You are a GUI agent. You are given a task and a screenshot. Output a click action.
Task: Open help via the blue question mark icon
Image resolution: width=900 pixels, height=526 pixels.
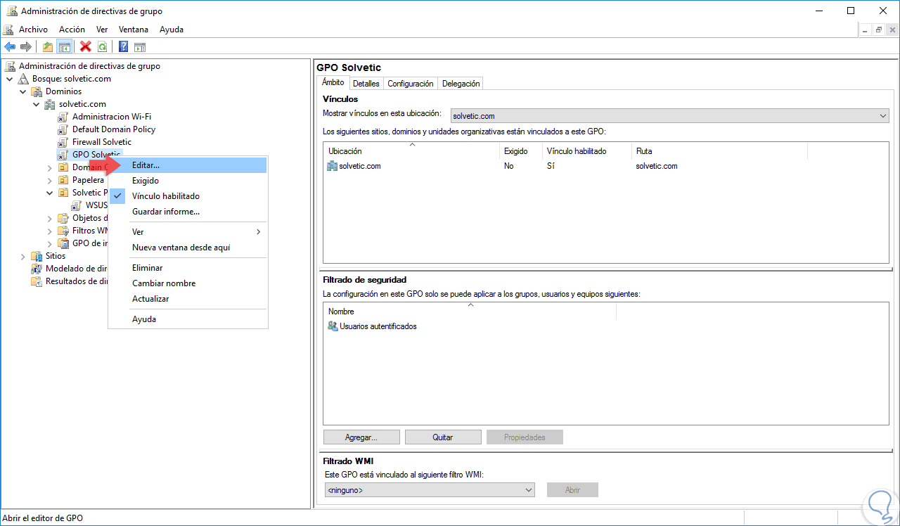123,46
